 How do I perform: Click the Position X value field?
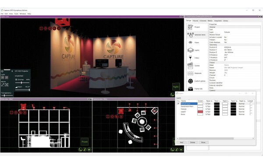pyautogui.click(x=242, y=47)
